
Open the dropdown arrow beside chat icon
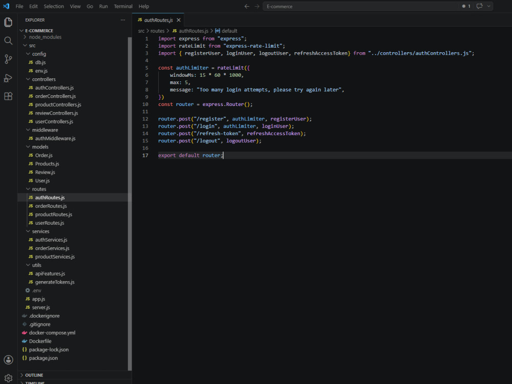489,6
